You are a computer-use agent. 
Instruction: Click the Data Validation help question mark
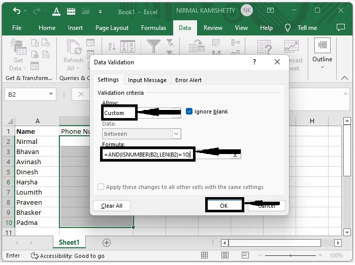254,62
